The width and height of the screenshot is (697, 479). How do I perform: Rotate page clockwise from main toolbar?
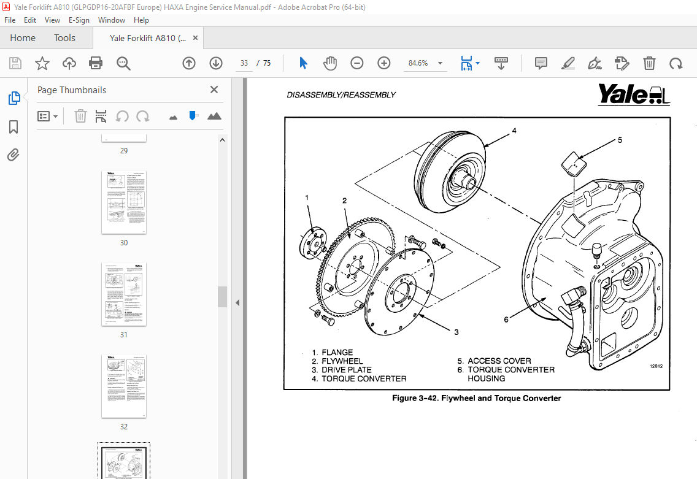tap(676, 63)
